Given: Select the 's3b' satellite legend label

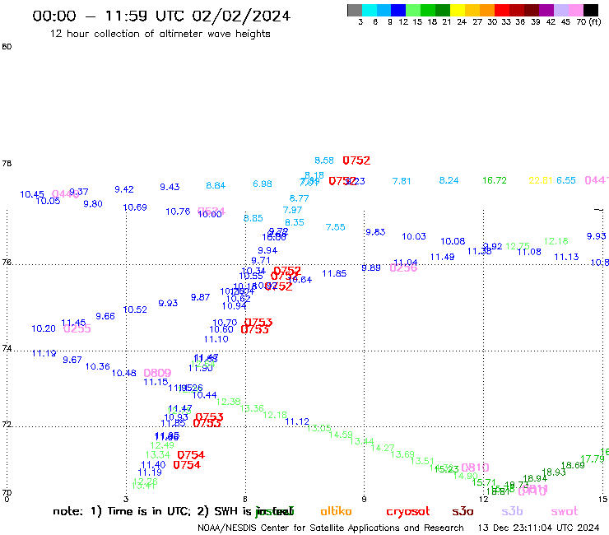Looking at the screenshot, I should tap(512, 511).
